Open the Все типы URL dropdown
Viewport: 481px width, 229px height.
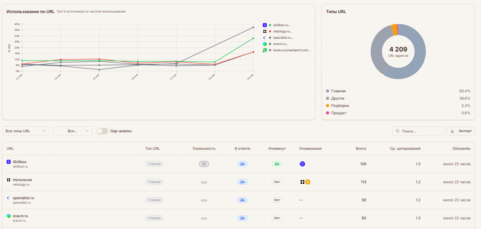[x=26, y=131]
